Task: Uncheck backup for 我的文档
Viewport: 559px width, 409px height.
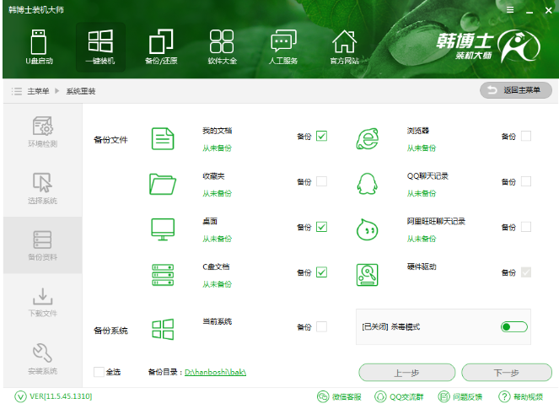Action: click(322, 136)
